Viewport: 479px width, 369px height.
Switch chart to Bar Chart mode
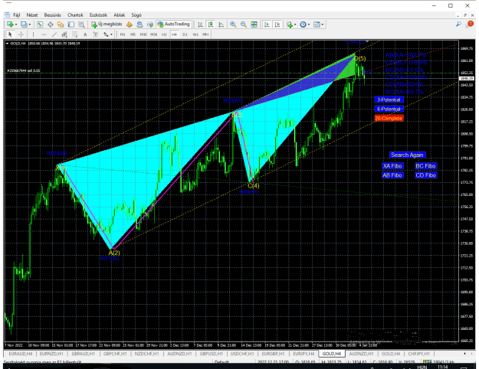(200, 24)
